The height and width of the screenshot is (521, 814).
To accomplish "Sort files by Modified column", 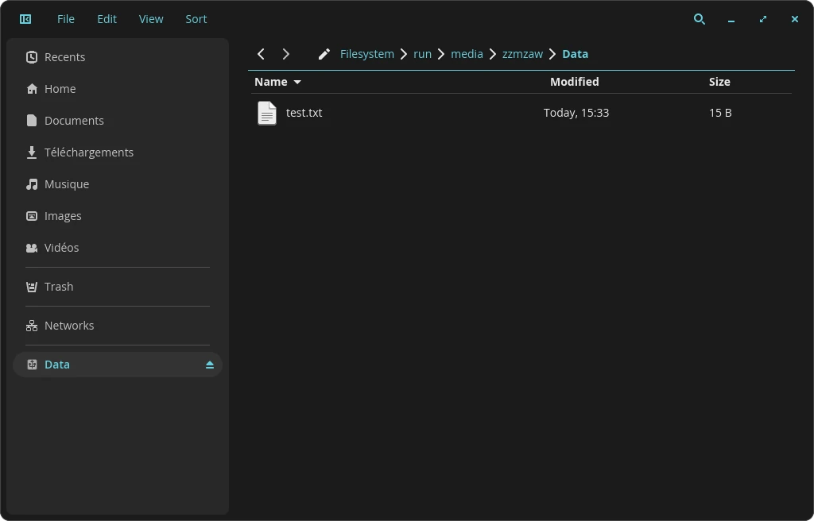I will (x=574, y=82).
